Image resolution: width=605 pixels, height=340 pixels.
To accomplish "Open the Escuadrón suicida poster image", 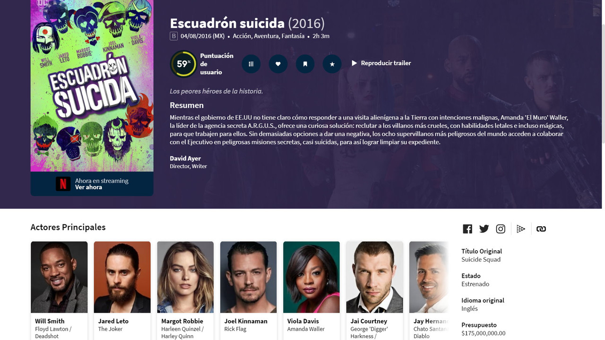I will 92,85.
